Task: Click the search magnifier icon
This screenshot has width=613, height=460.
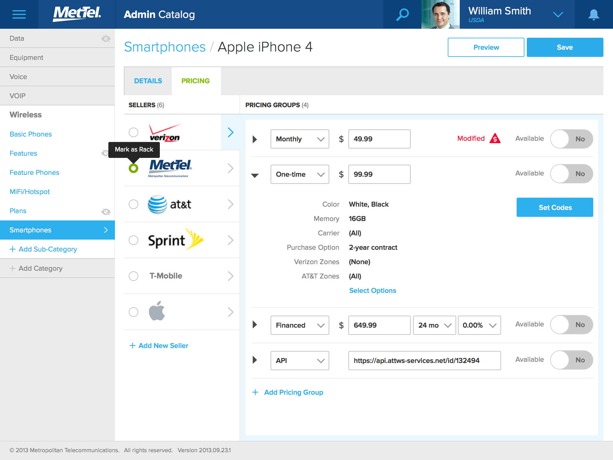Action: (x=402, y=14)
